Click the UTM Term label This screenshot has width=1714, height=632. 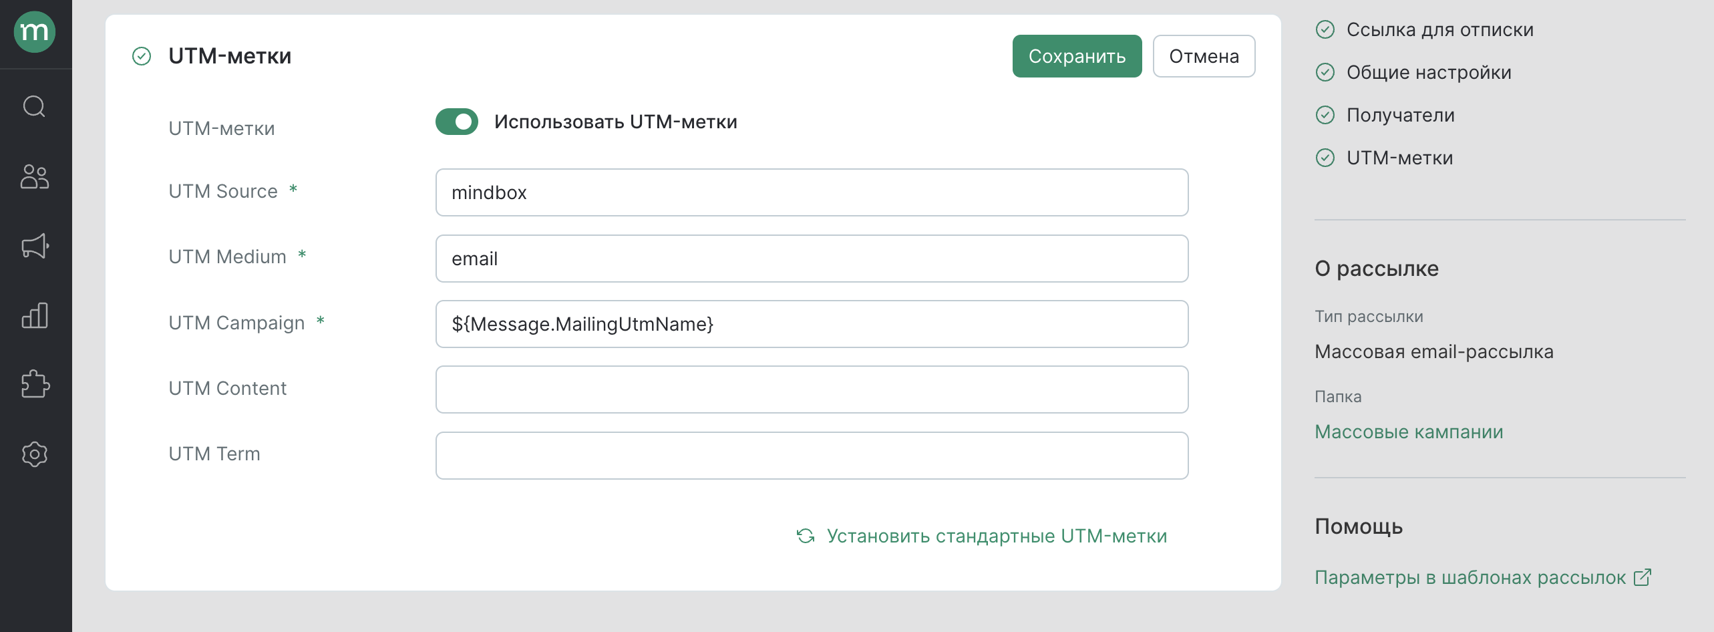[x=214, y=454]
